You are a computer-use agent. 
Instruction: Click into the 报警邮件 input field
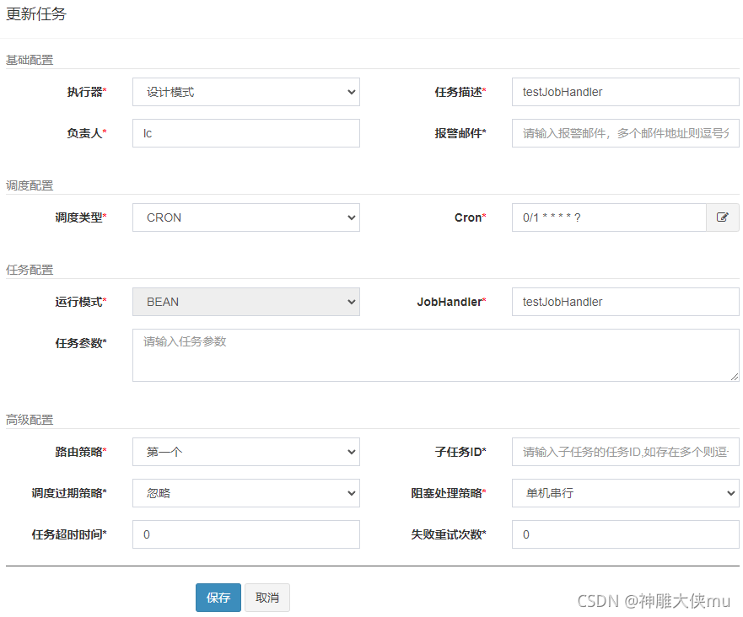626,133
